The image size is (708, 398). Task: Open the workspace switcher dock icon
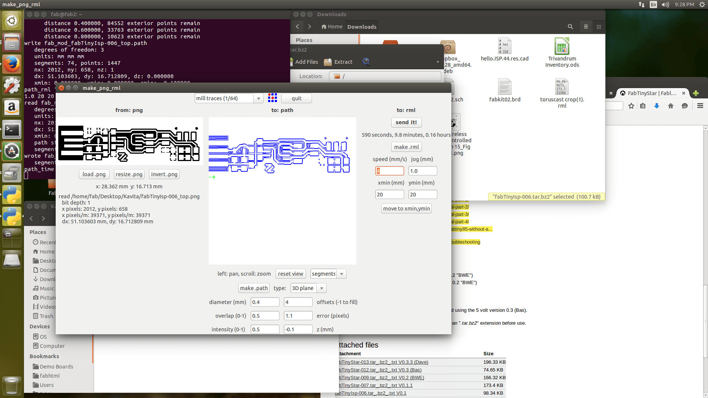pos(12,238)
